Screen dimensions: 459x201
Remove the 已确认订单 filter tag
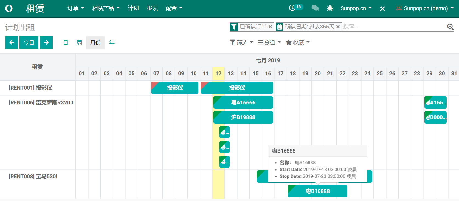tap(270, 27)
